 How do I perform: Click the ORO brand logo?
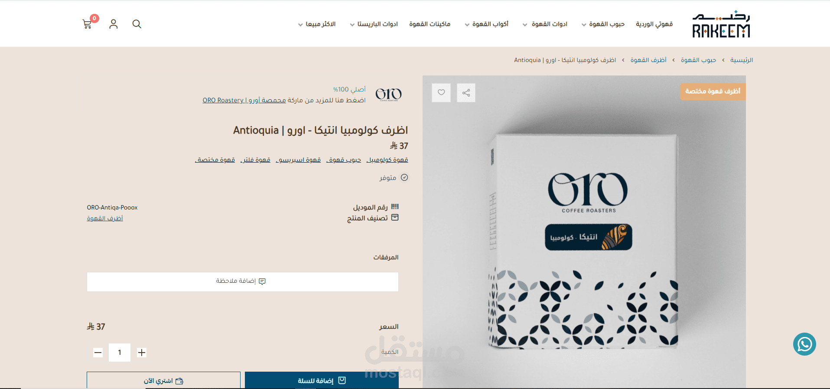point(388,94)
